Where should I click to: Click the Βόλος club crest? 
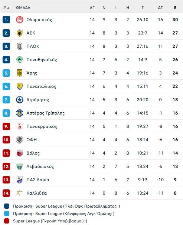20,153
